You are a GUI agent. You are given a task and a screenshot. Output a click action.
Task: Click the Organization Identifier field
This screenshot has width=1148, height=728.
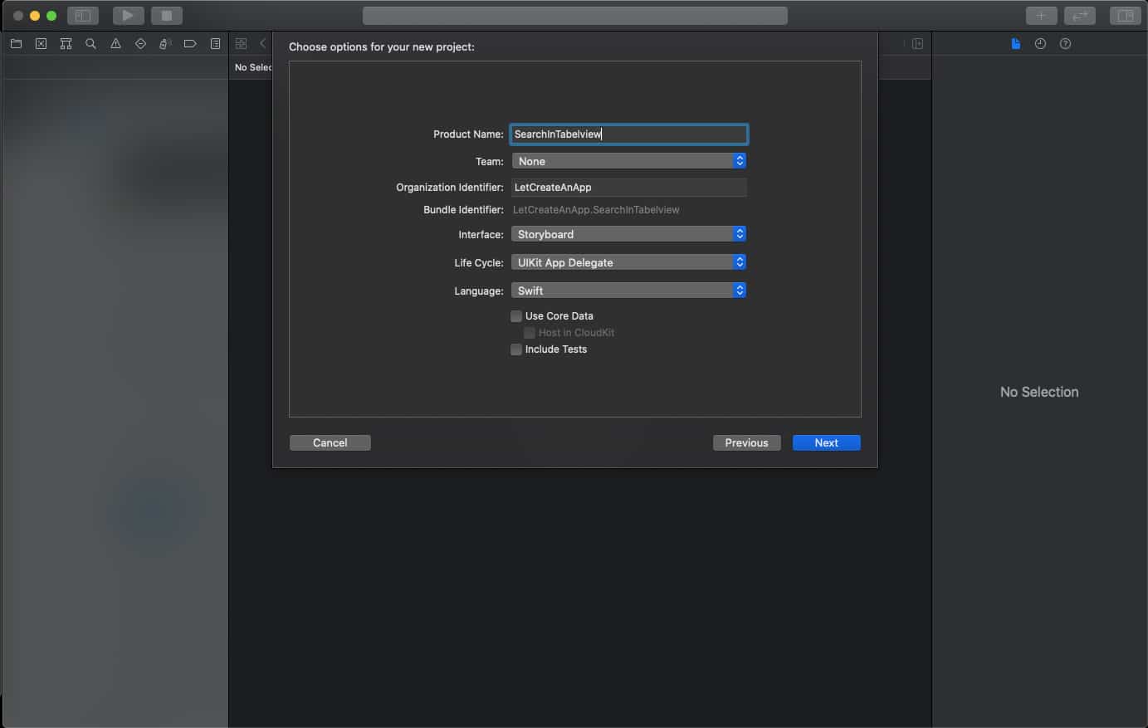click(629, 188)
